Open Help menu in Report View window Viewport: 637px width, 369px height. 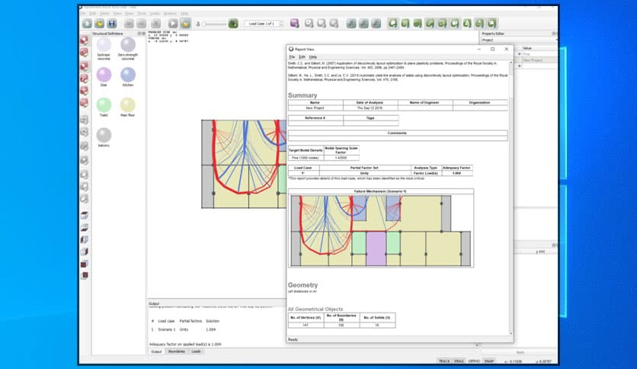click(x=313, y=57)
